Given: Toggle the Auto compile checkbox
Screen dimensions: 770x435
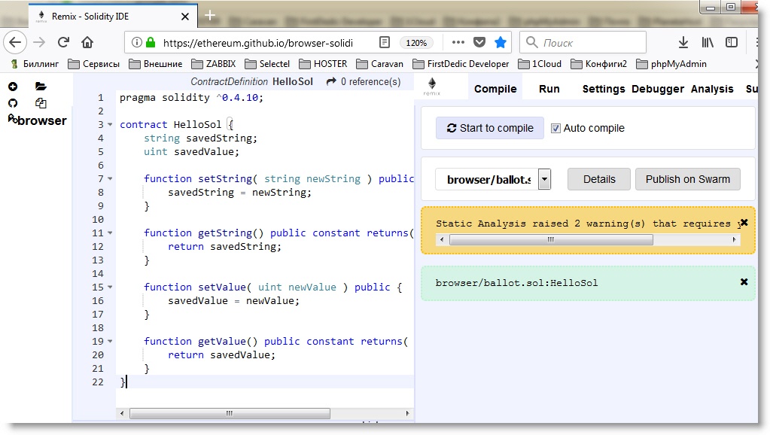Looking at the screenshot, I should [x=555, y=128].
